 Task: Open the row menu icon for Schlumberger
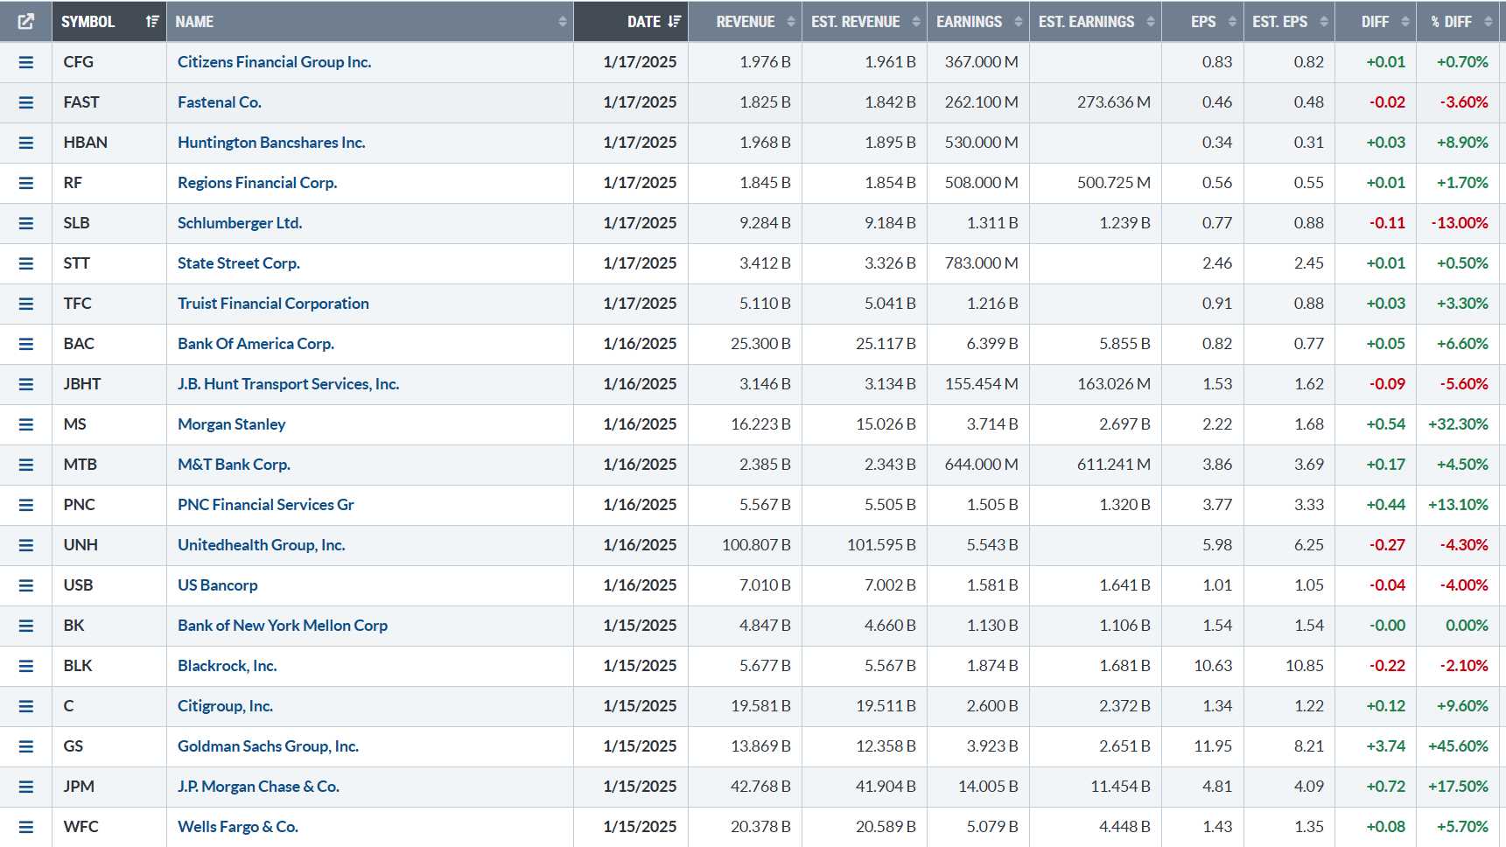click(x=26, y=223)
